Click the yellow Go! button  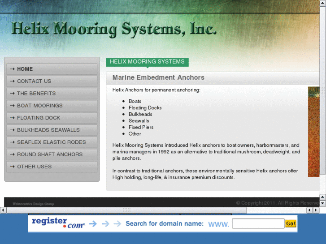(x=291, y=224)
